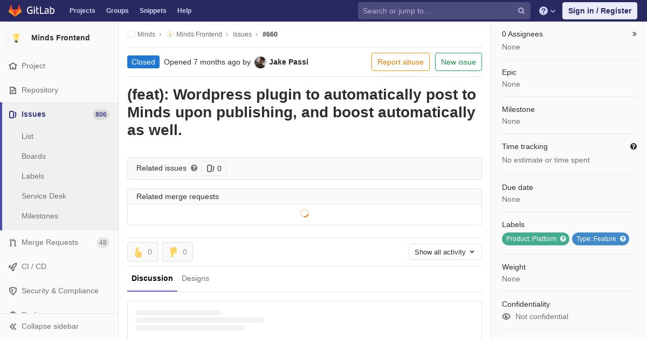The width and height of the screenshot is (647, 339).
Task: Click 'No estimate or time spent' text
Action: tap(546, 160)
